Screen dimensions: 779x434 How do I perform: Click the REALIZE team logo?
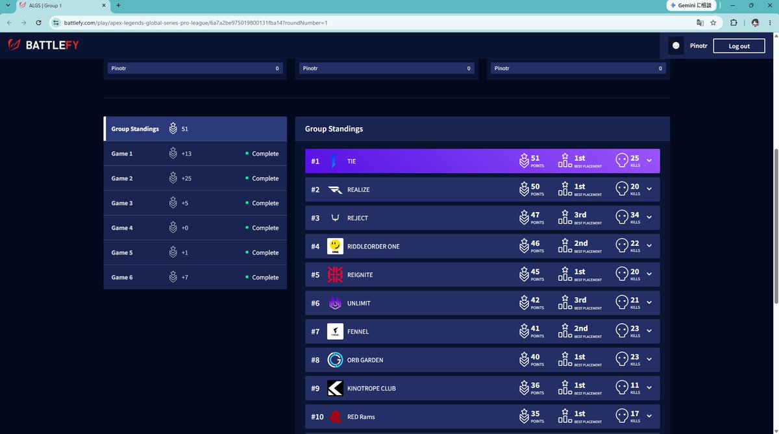pyautogui.click(x=335, y=190)
